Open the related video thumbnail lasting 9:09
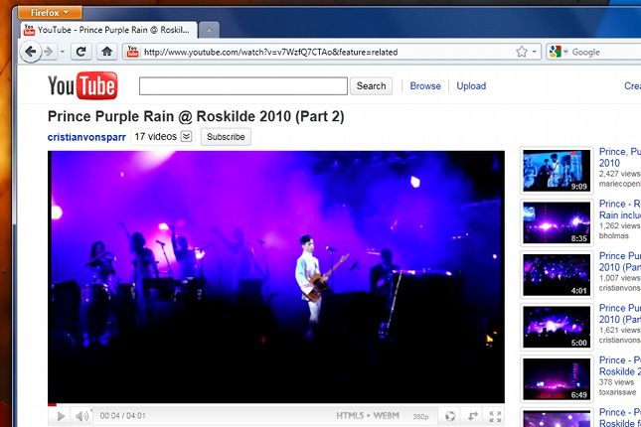Image resolution: width=641 pixels, height=427 pixels. 557,171
